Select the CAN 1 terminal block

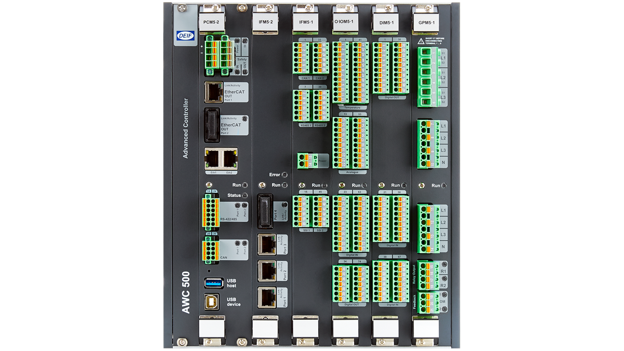tap(301, 57)
